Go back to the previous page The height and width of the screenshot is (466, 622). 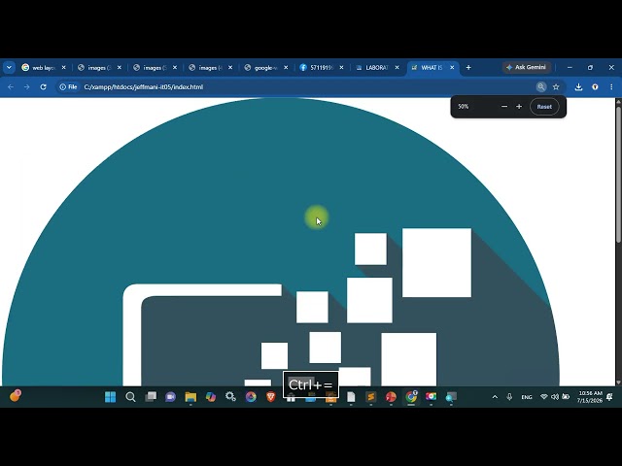11,86
